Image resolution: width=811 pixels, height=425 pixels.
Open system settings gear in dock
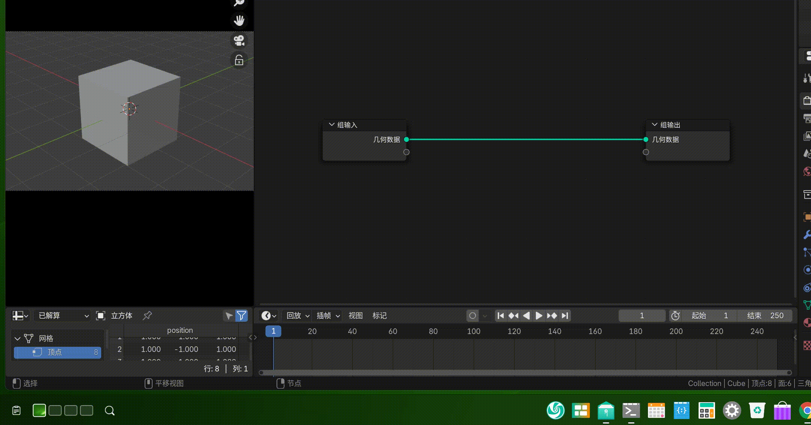tap(732, 411)
